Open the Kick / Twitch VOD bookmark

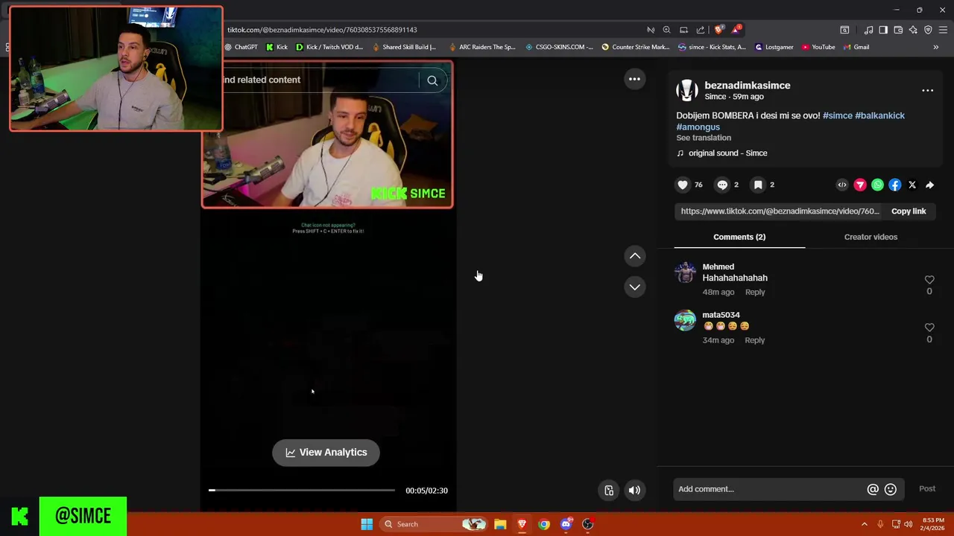pos(329,47)
